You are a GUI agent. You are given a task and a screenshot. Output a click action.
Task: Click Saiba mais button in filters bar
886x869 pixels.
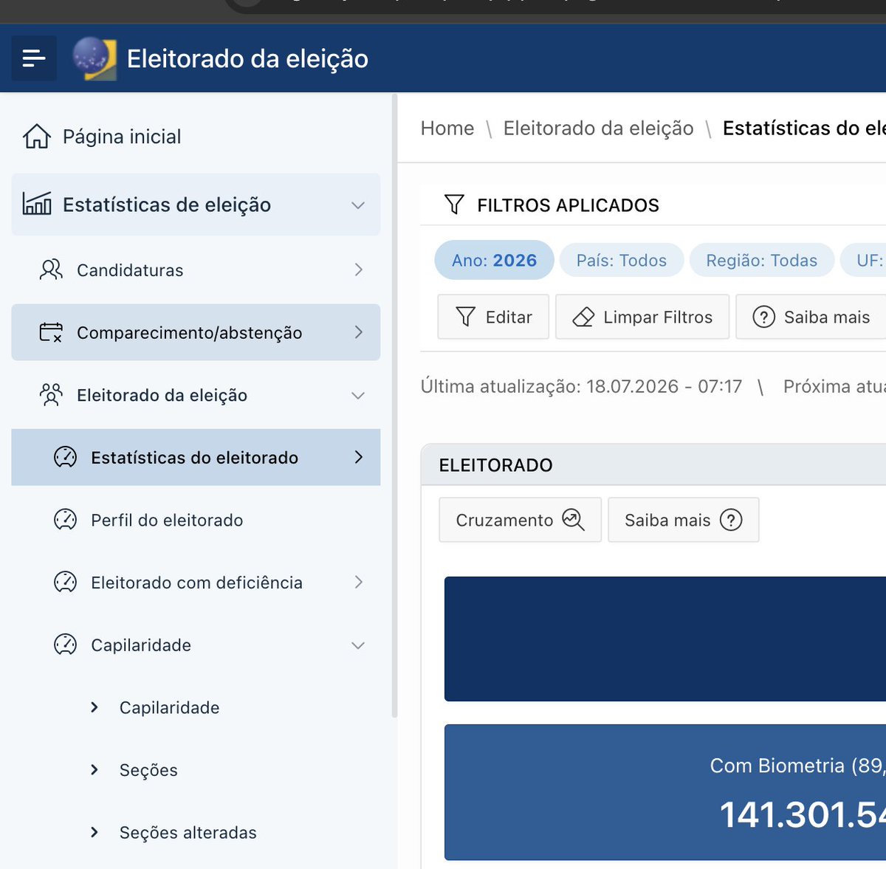pos(811,317)
